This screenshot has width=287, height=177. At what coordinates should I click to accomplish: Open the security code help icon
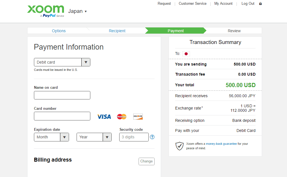point(152,137)
